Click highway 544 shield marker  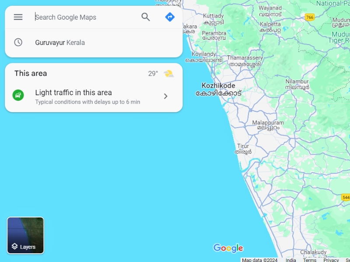(x=346, y=197)
